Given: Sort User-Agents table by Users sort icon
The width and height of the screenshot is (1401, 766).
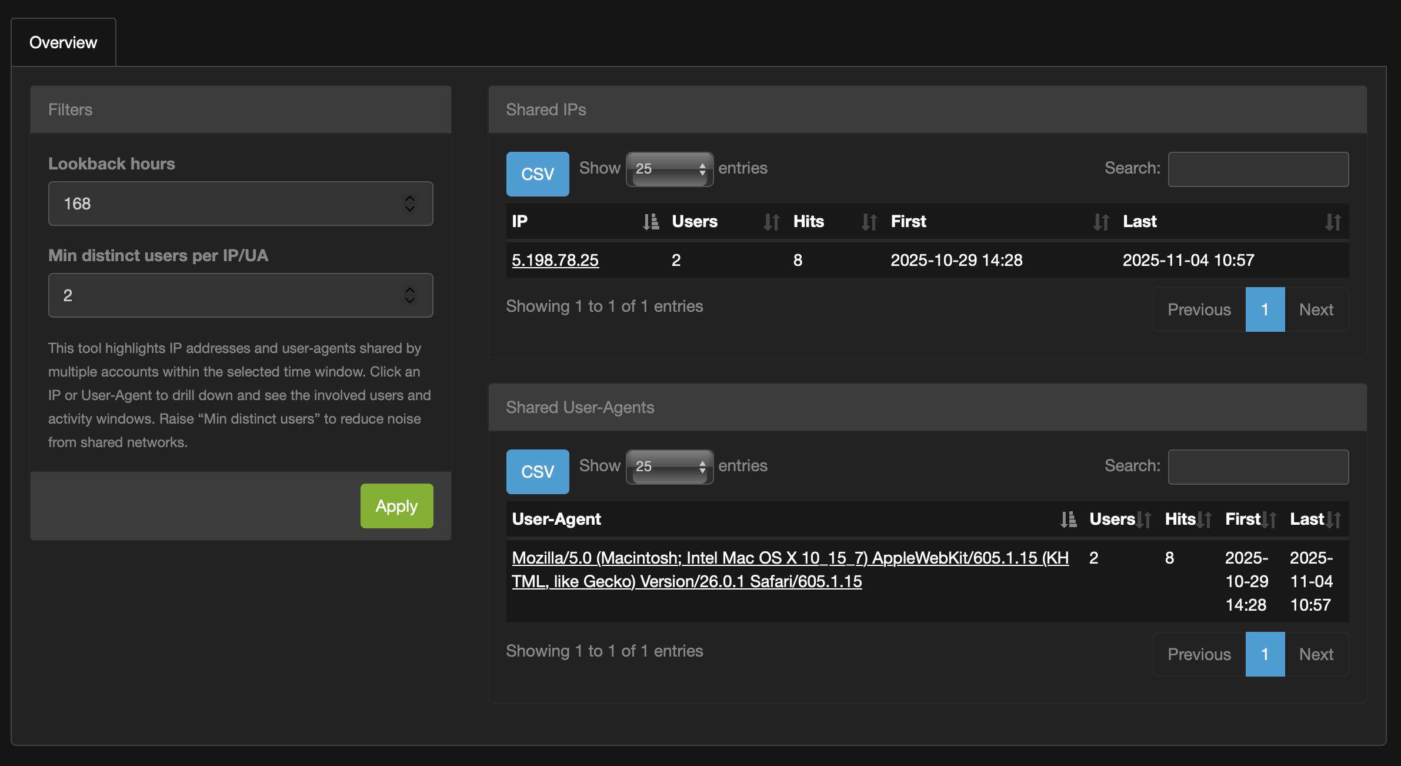Looking at the screenshot, I should [1144, 519].
